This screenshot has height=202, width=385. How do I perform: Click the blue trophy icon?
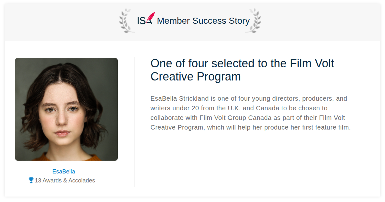point(31,180)
